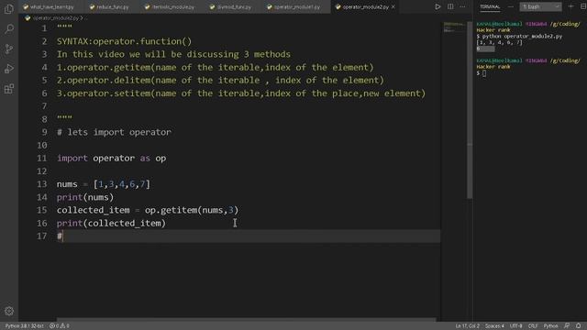The width and height of the screenshot is (587, 330).
Task: Click the 'SYNTAX:operator.function()' line
Action: click(125, 41)
